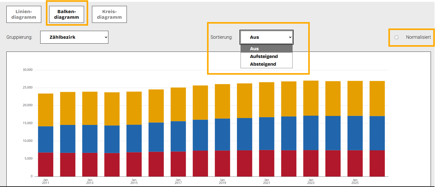Screen dimensions: 435x187
Task: Click the 15.000 y-axis label
Action: (28, 123)
